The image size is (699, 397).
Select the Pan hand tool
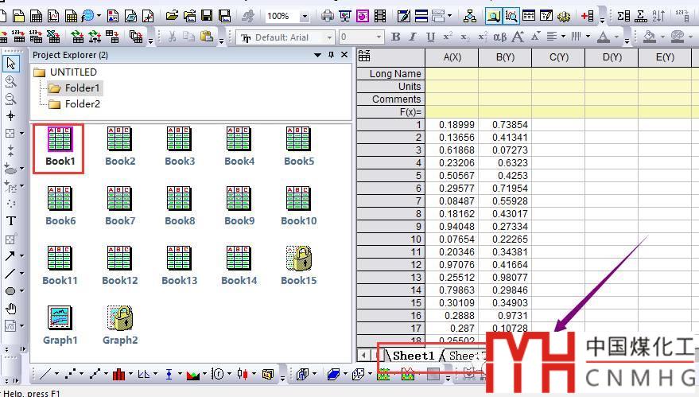[x=10, y=309]
